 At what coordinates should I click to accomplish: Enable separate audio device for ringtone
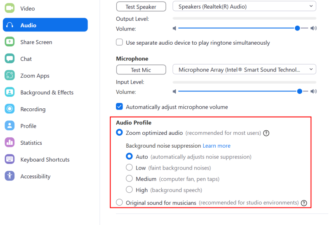(x=119, y=42)
